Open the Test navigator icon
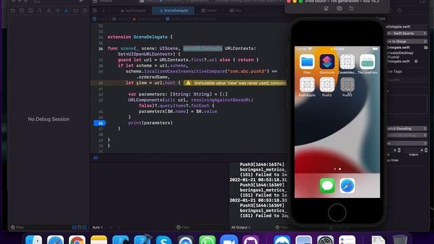 (x=57, y=11)
